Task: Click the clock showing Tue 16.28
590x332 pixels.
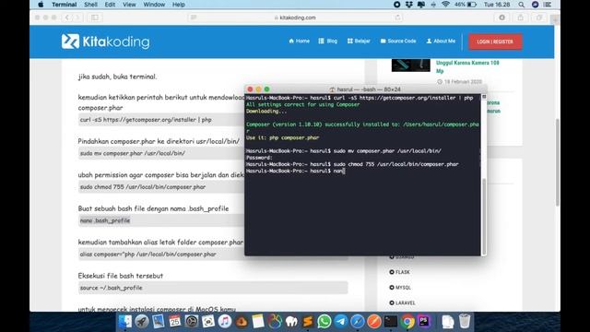Action: click(497, 5)
